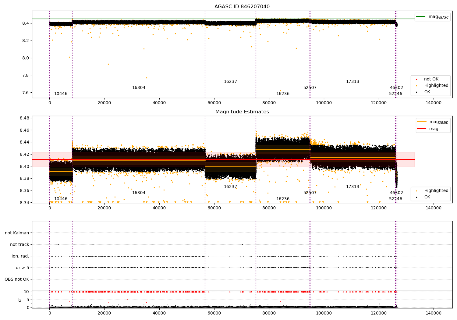
Task: Click the title AGASC ID 846207040
Action: click(x=242, y=7)
